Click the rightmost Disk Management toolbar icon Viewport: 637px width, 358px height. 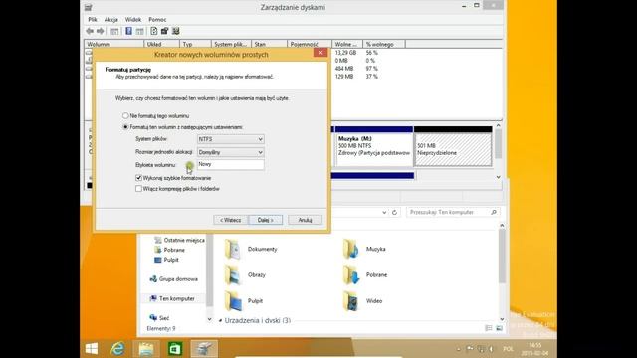[x=175, y=31]
